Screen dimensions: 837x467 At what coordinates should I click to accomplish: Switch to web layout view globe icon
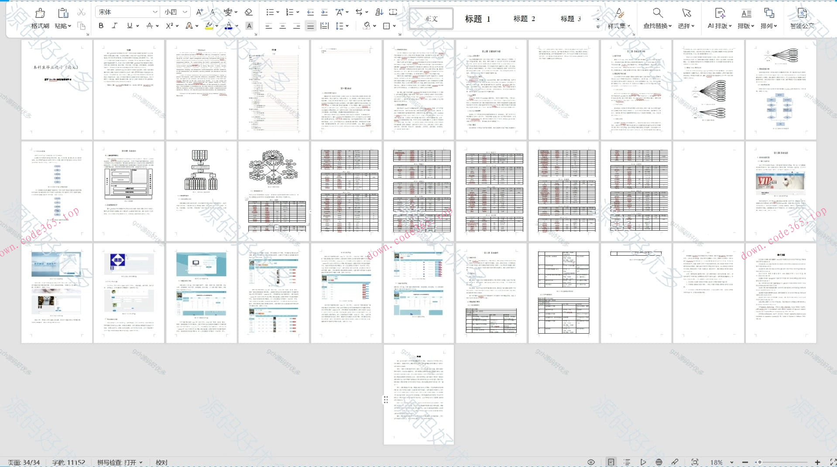[659, 462]
